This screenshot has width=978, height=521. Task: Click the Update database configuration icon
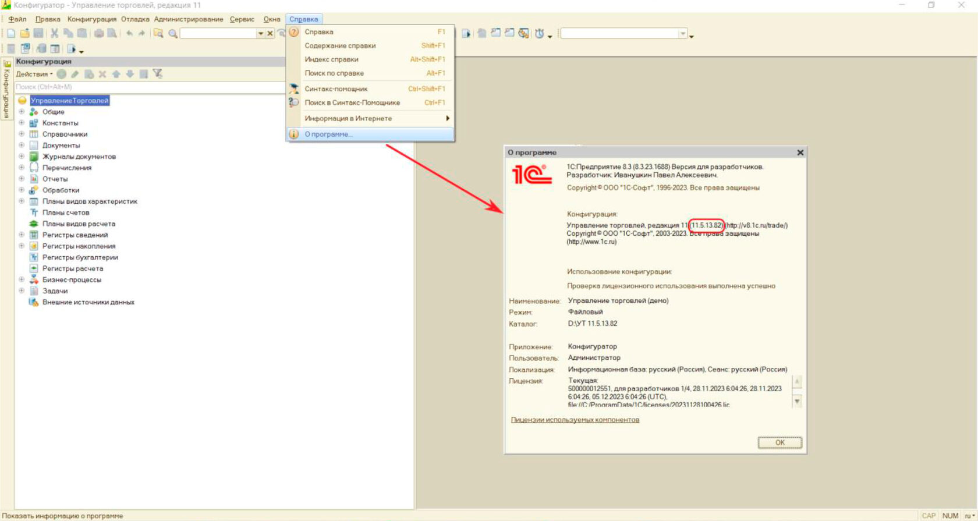tap(41, 49)
